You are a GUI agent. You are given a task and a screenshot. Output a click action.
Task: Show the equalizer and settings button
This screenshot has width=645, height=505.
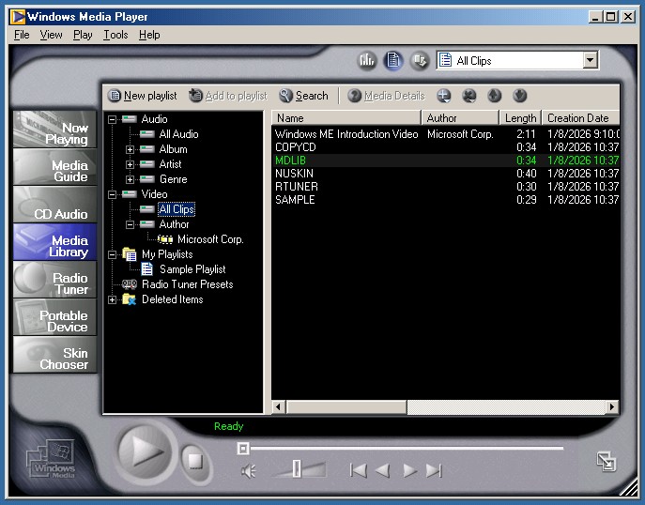(366, 61)
